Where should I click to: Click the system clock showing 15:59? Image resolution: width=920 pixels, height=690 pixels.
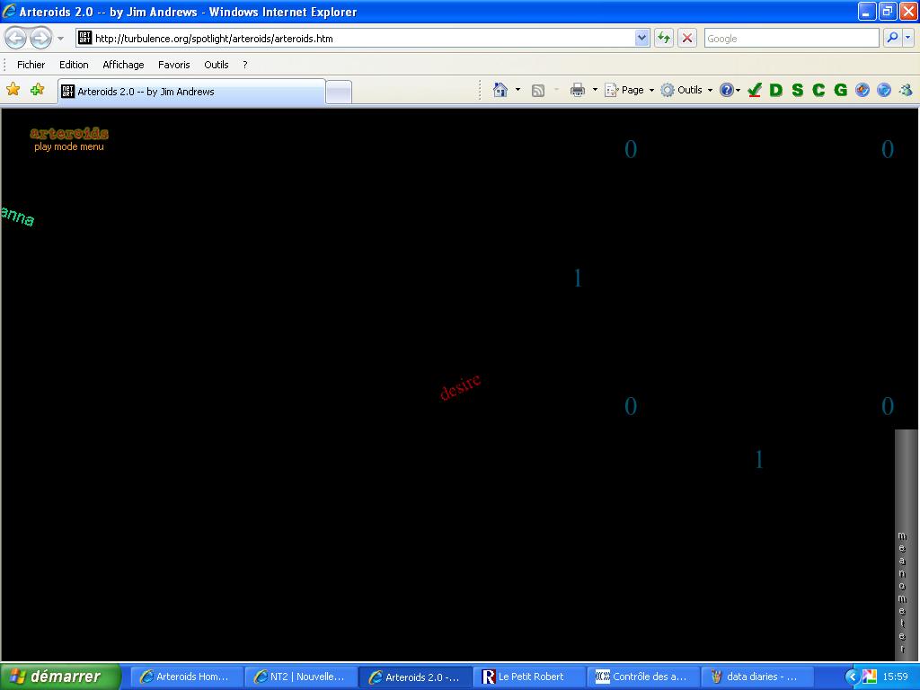896,677
